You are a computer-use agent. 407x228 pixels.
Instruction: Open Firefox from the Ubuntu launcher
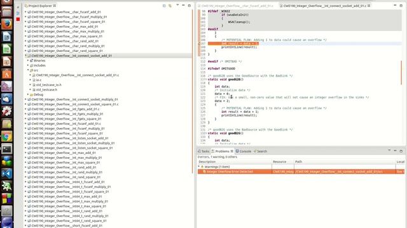7,24
